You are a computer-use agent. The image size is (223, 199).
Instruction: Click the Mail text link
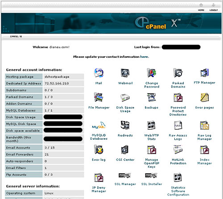coord(99,83)
